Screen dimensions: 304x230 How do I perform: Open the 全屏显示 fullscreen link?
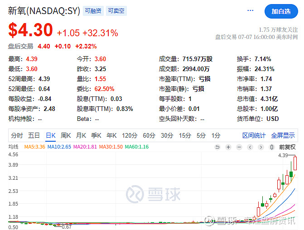[x=283, y=135]
